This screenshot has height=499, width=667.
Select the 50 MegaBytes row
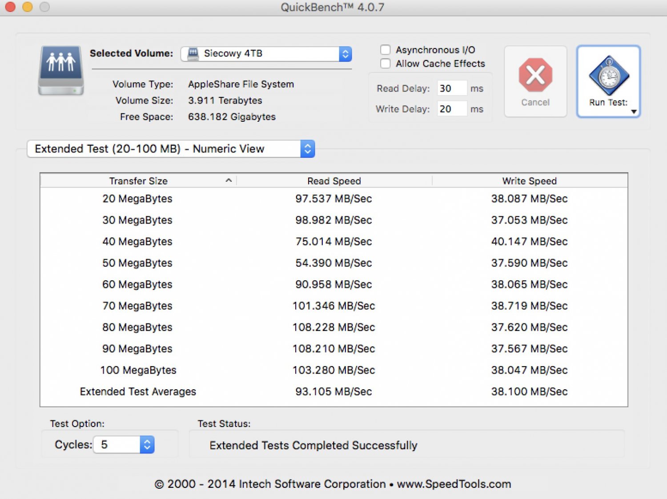pos(334,263)
